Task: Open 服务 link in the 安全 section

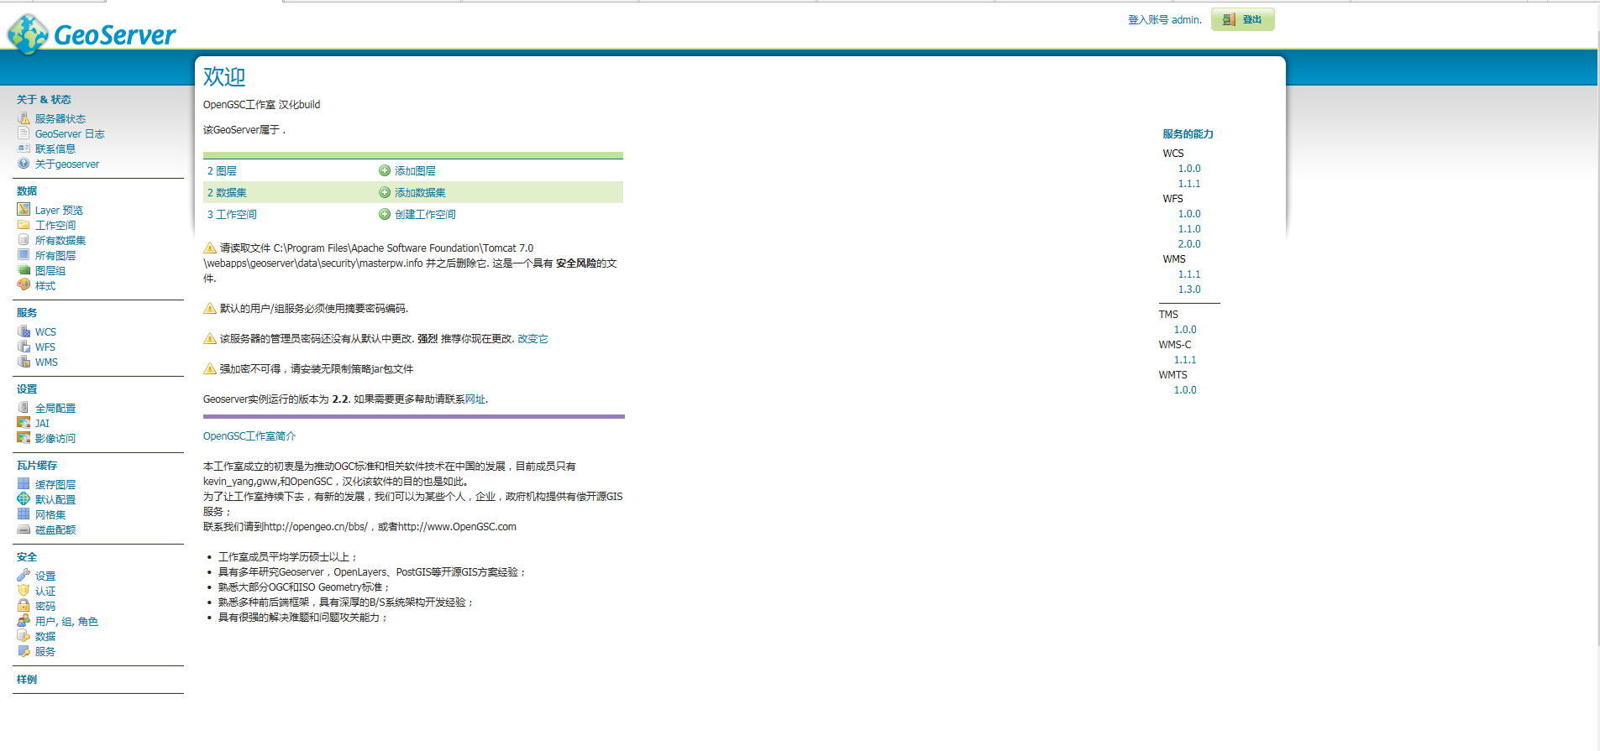Action: pos(45,652)
